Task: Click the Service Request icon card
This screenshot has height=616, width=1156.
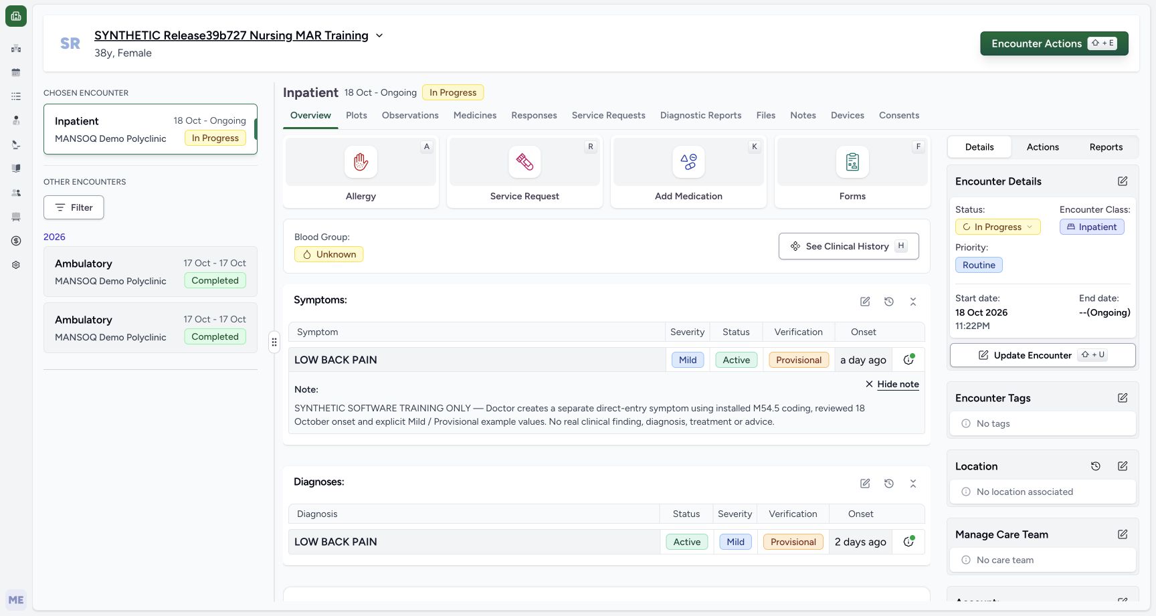Action: tap(524, 172)
